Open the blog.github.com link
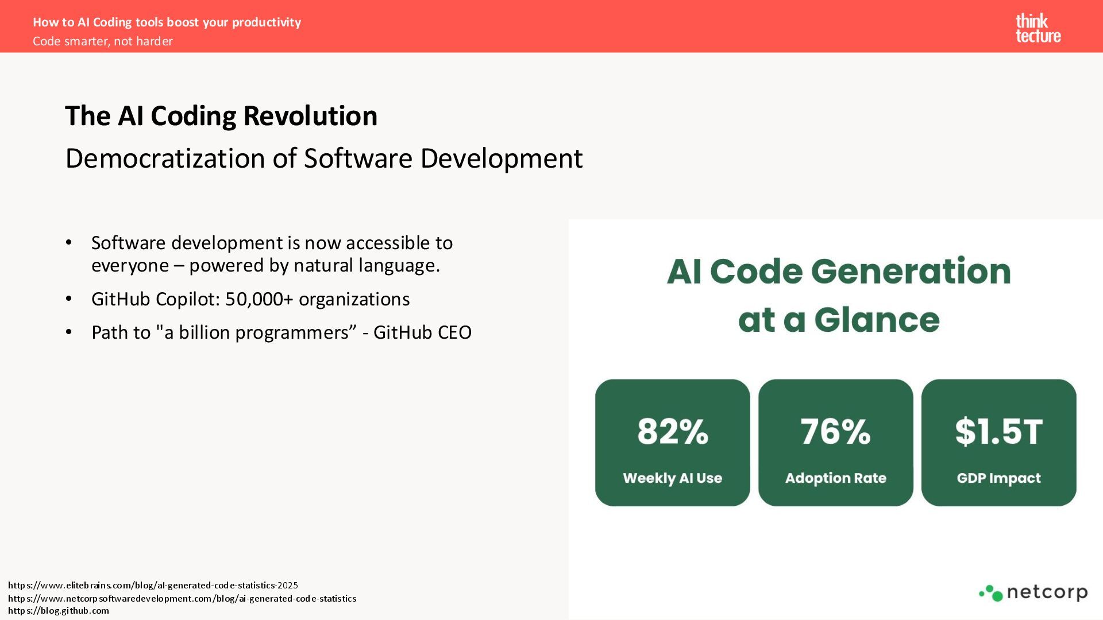 (x=59, y=611)
